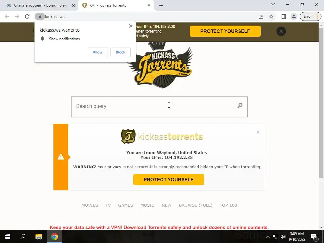Bookmark this page with the star icon

point(271,16)
